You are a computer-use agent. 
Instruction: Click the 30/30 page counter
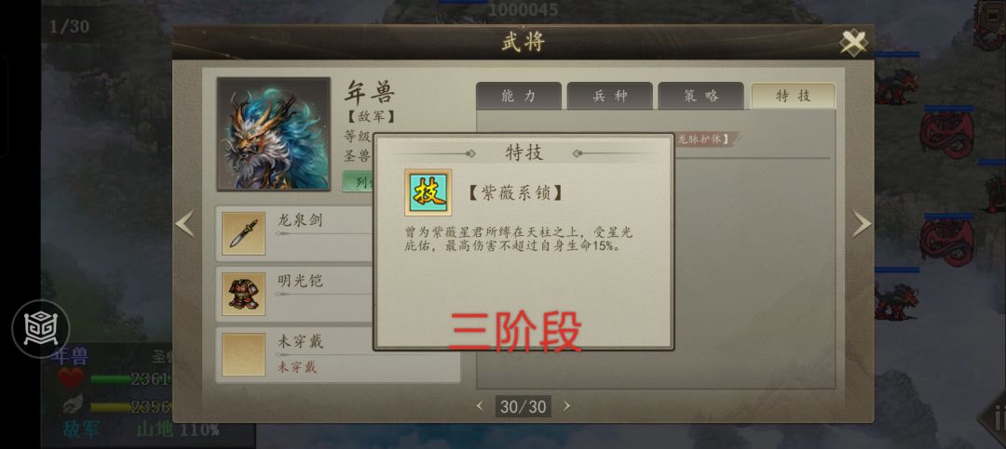[523, 406]
